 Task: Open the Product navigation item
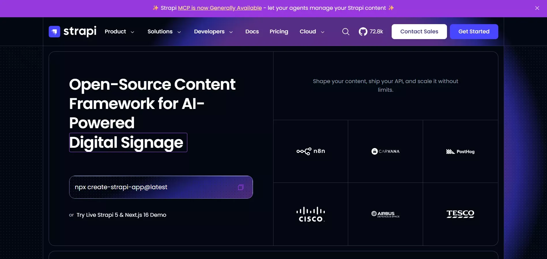(115, 32)
